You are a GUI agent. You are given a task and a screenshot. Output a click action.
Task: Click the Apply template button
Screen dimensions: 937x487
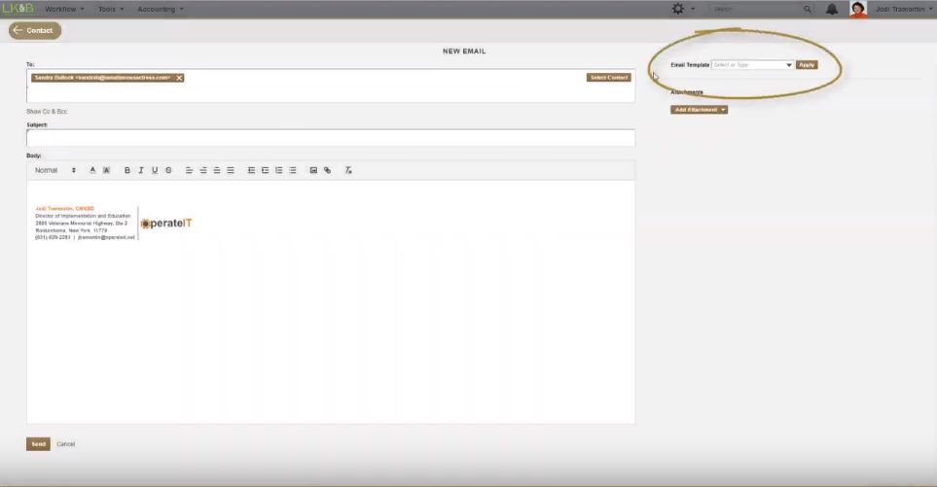tap(807, 64)
